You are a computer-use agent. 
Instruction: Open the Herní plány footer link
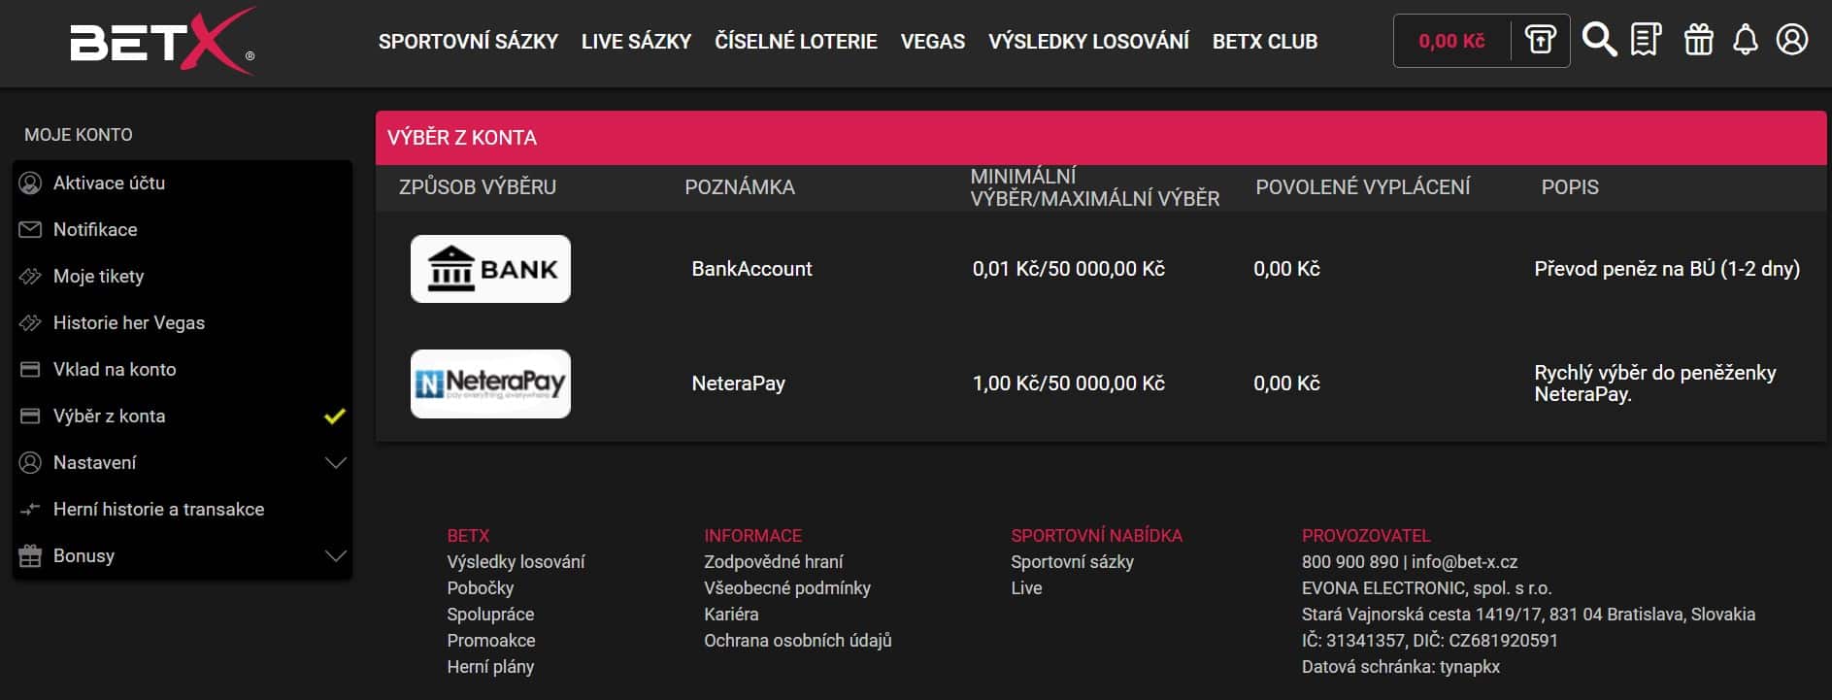[490, 666]
